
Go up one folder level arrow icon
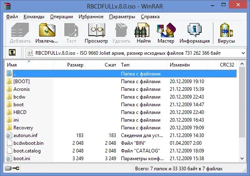tap(12, 52)
